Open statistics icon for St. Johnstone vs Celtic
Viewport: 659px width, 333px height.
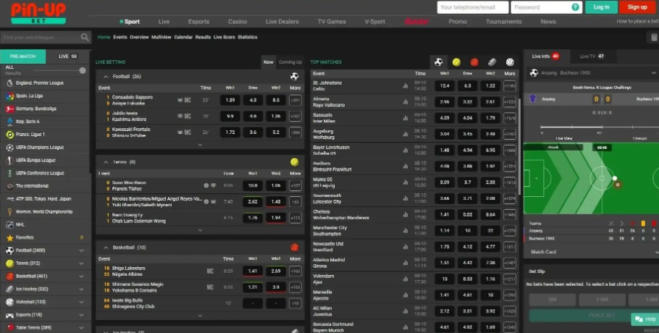[x=406, y=85]
